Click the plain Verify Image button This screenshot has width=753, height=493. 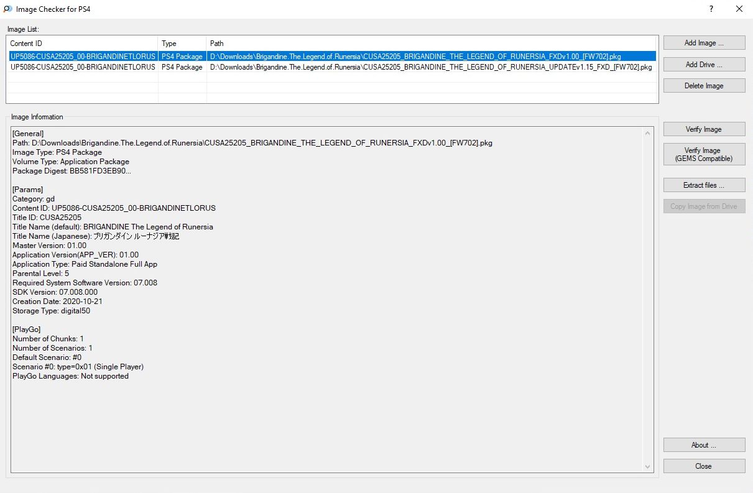(704, 129)
